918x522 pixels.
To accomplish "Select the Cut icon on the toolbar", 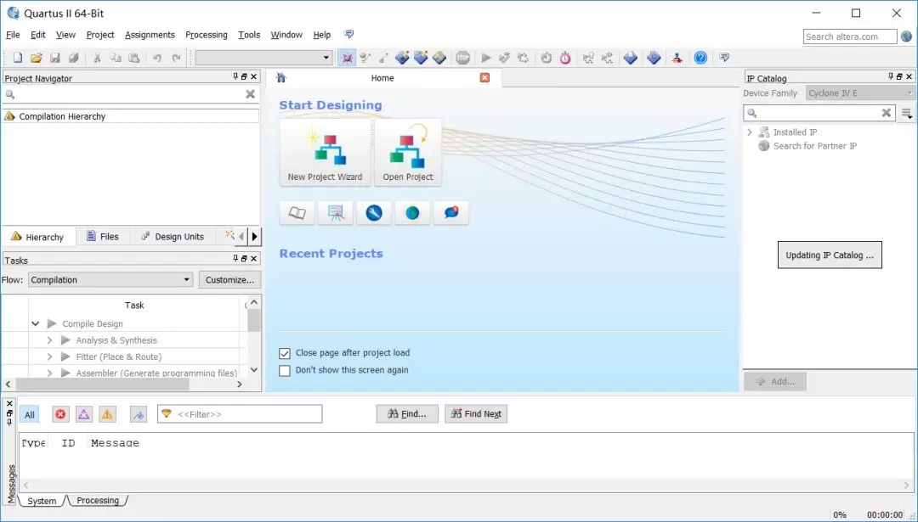I will coord(99,57).
